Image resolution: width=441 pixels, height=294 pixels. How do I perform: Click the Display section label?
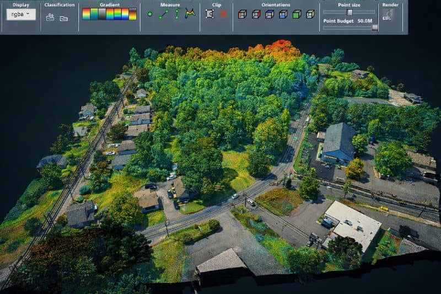pyautogui.click(x=21, y=5)
